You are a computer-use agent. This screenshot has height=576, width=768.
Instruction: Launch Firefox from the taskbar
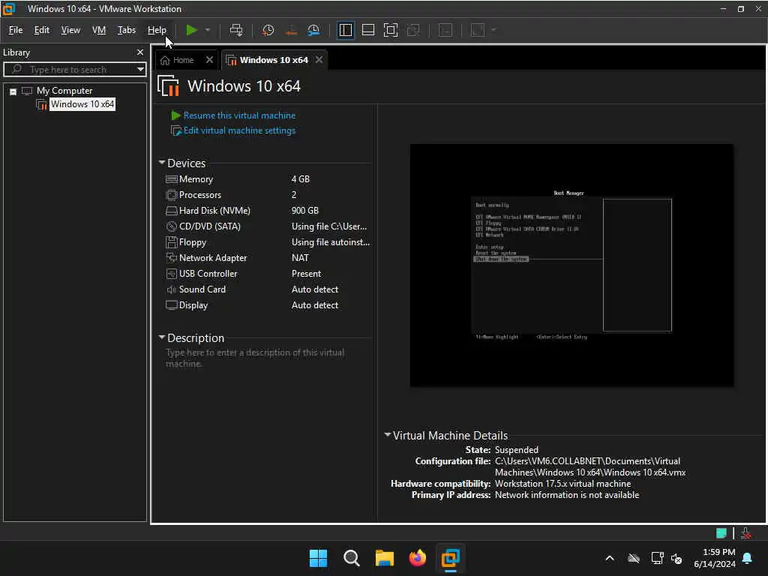click(x=417, y=558)
